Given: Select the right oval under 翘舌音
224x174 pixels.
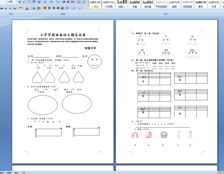Looking at the screenshot, I should click(77, 104).
